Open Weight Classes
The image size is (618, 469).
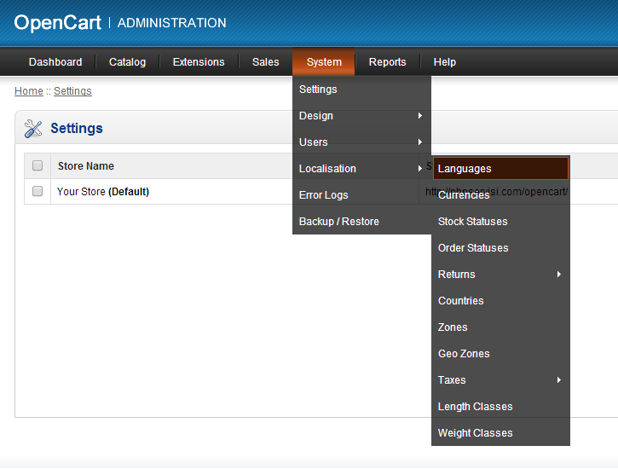[500, 432]
